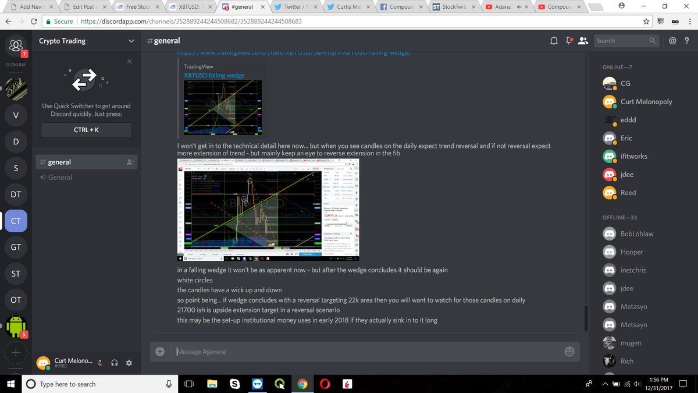Open Chrome three-dot menu

point(689,21)
